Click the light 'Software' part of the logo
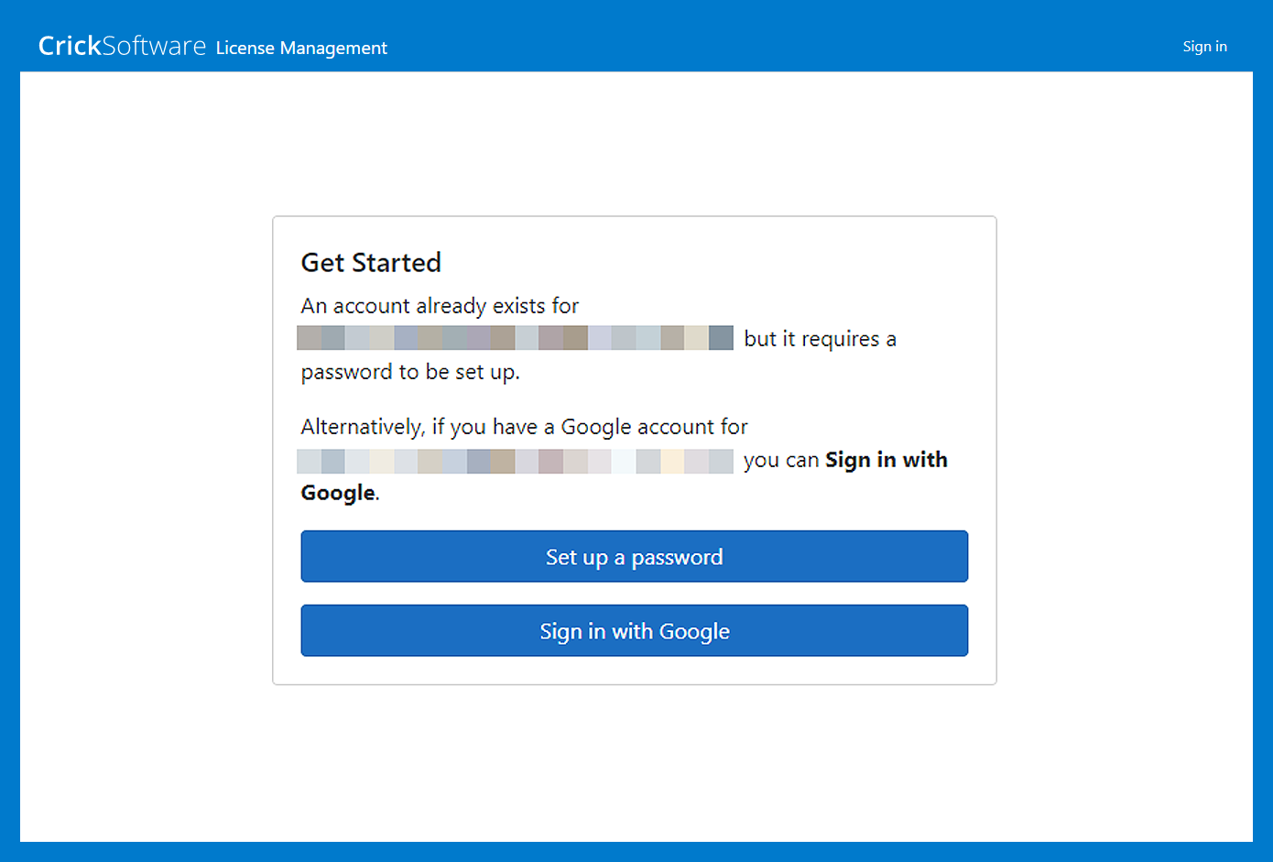Image resolution: width=1273 pixels, height=862 pixels. 154,46
